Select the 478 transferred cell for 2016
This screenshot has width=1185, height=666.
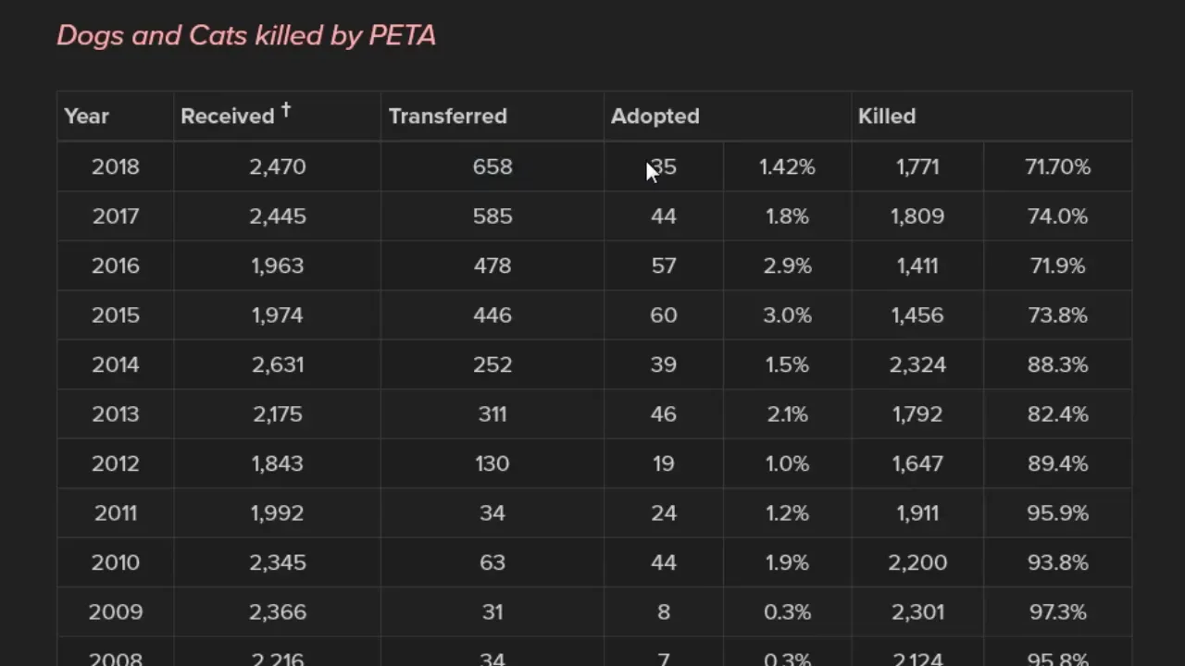coord(493,266)
